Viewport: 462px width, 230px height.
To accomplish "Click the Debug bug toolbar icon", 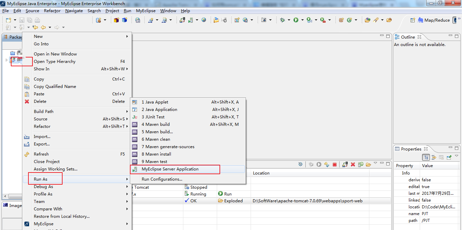I will click(283, 20).
